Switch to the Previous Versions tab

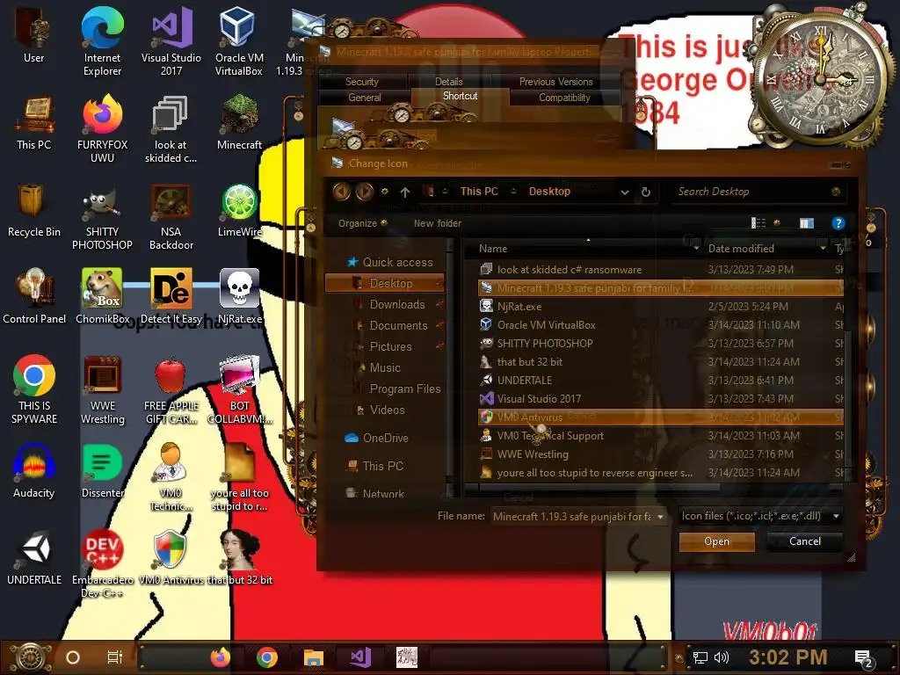555,82
